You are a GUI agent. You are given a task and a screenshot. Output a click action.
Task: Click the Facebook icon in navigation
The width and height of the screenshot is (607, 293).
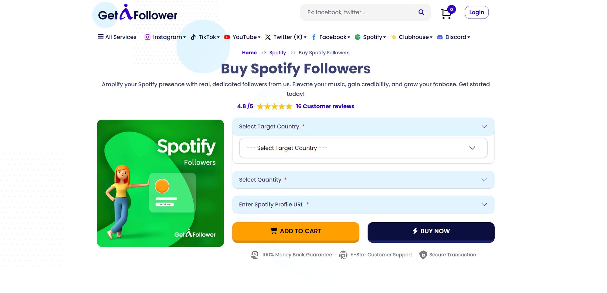[x=314, y=37]
